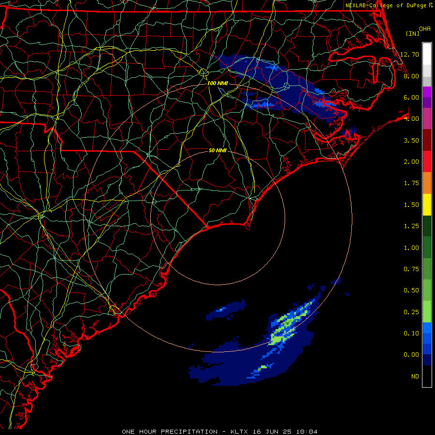Click the darkest green swatch near 1.25

tap(427, 226)
